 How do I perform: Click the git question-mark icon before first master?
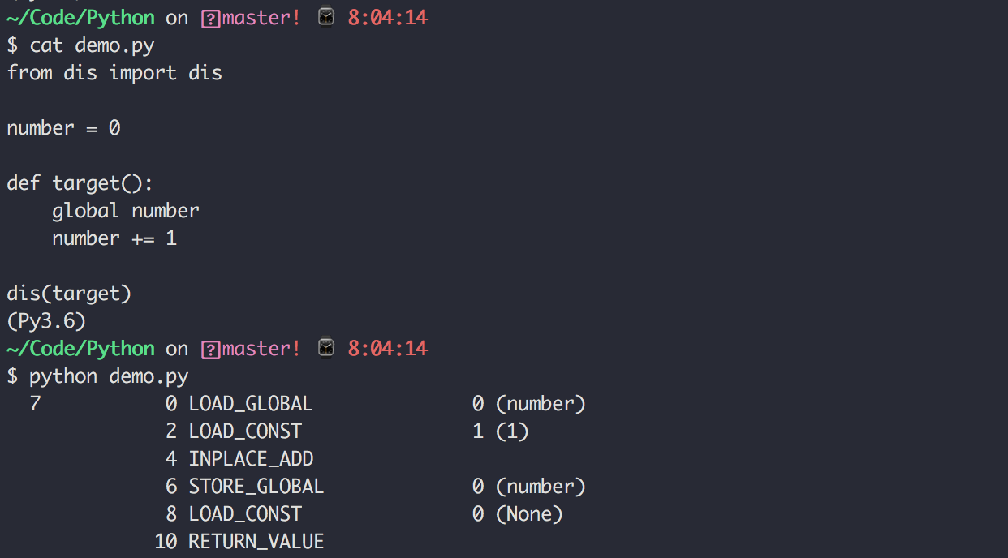click(210, 18)
